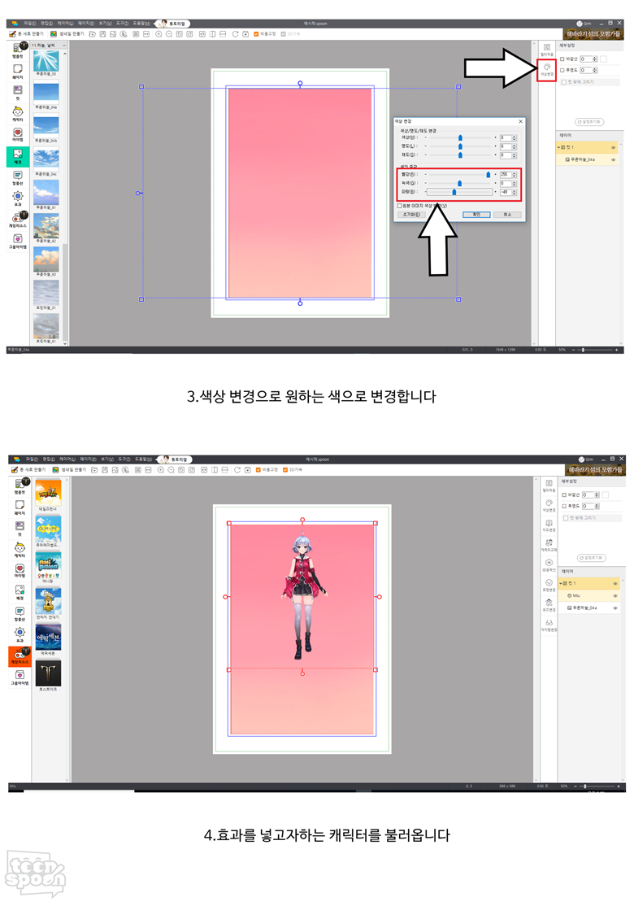
Task: Select 배경 background category in step 4 sidebar
Action: click(x=20, y=593)
